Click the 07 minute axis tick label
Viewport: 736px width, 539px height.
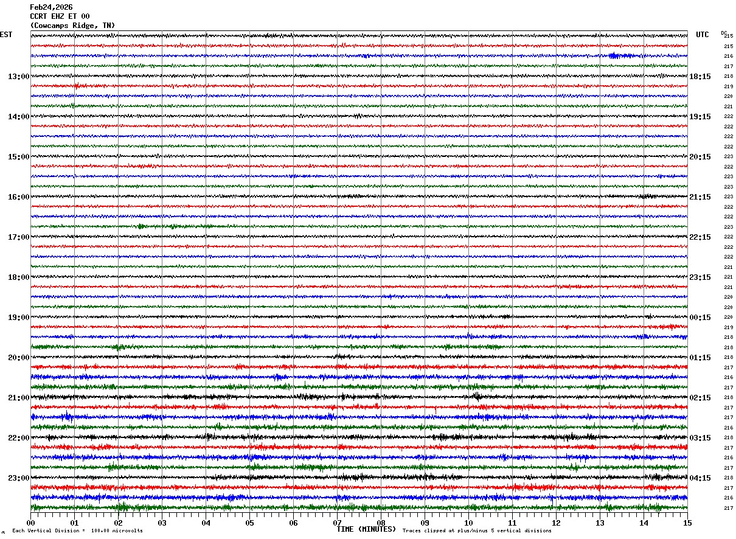coord(338,523)
